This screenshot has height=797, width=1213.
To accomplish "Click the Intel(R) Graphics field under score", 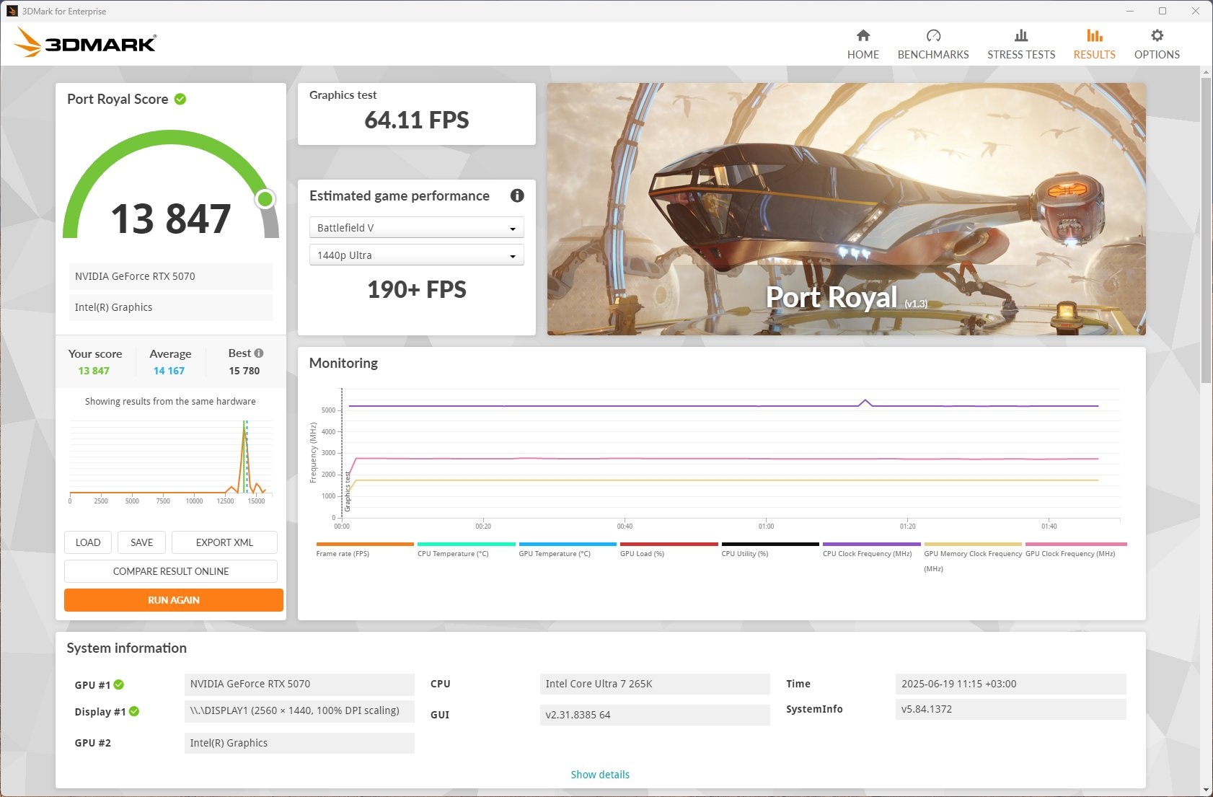I will (171, 307).
